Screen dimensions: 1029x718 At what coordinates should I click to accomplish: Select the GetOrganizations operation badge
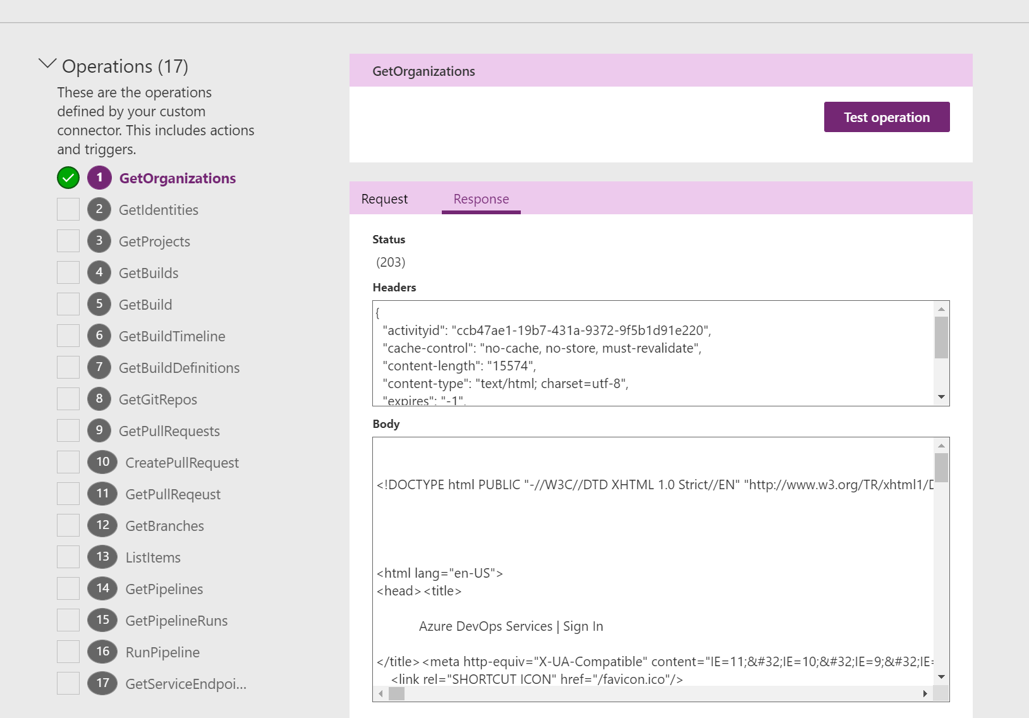pos(99,178)
